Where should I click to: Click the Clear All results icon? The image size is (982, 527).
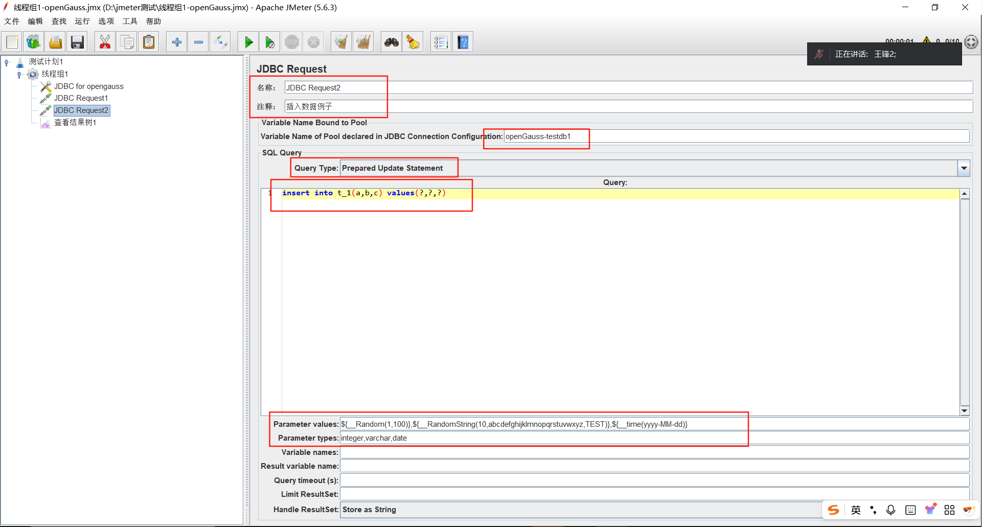click(363, 42)
